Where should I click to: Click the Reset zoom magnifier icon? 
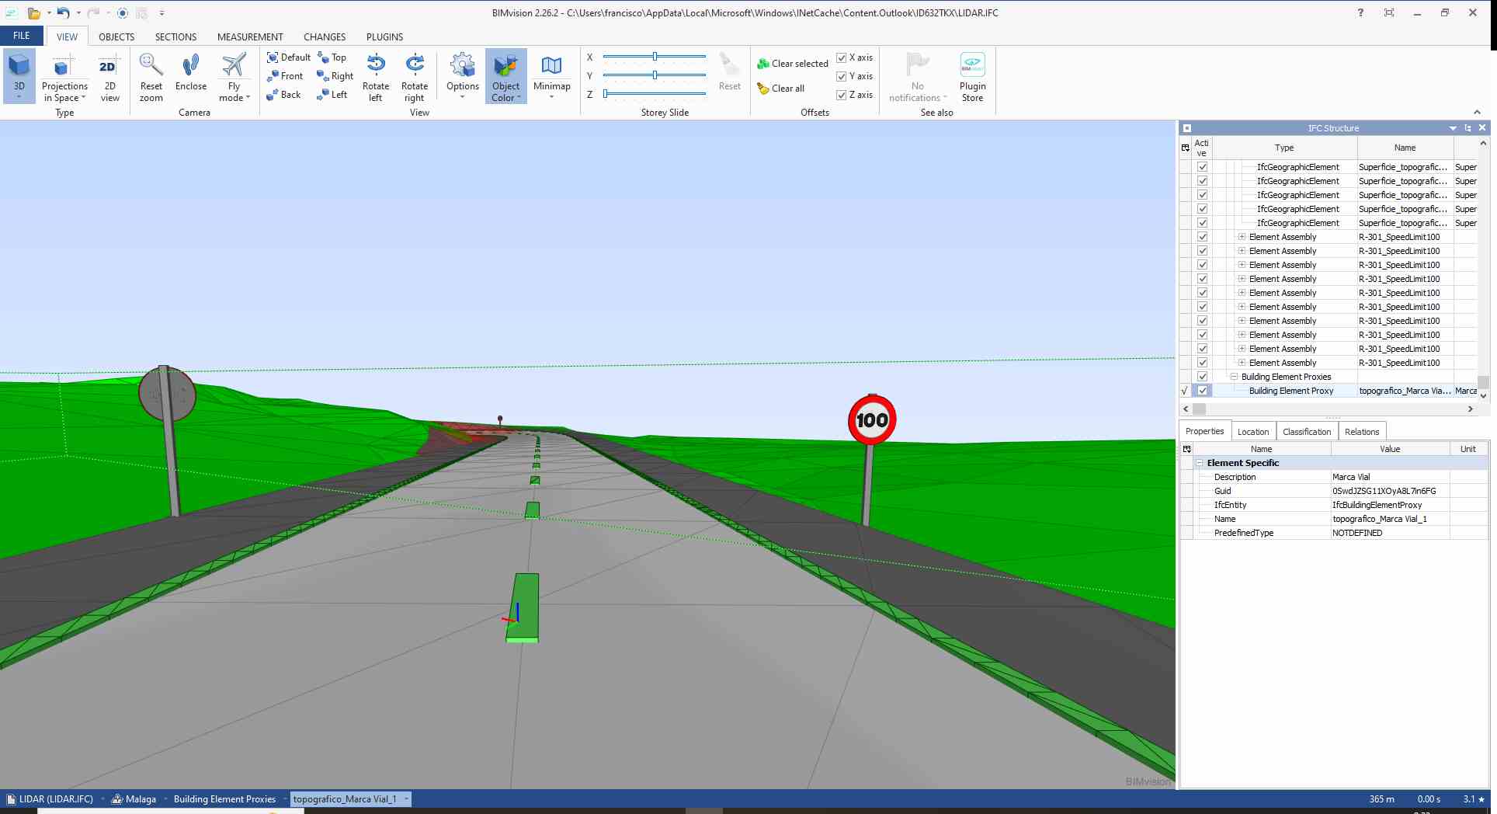[151, 65]
